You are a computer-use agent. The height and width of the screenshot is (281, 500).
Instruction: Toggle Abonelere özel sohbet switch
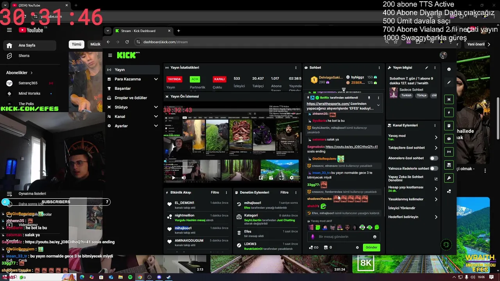tap(434, 158)
